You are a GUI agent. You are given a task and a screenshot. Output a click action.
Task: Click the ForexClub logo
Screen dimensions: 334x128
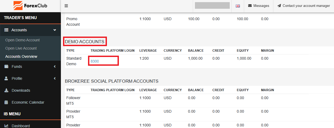pyautogui.click(x=30, y=6)
